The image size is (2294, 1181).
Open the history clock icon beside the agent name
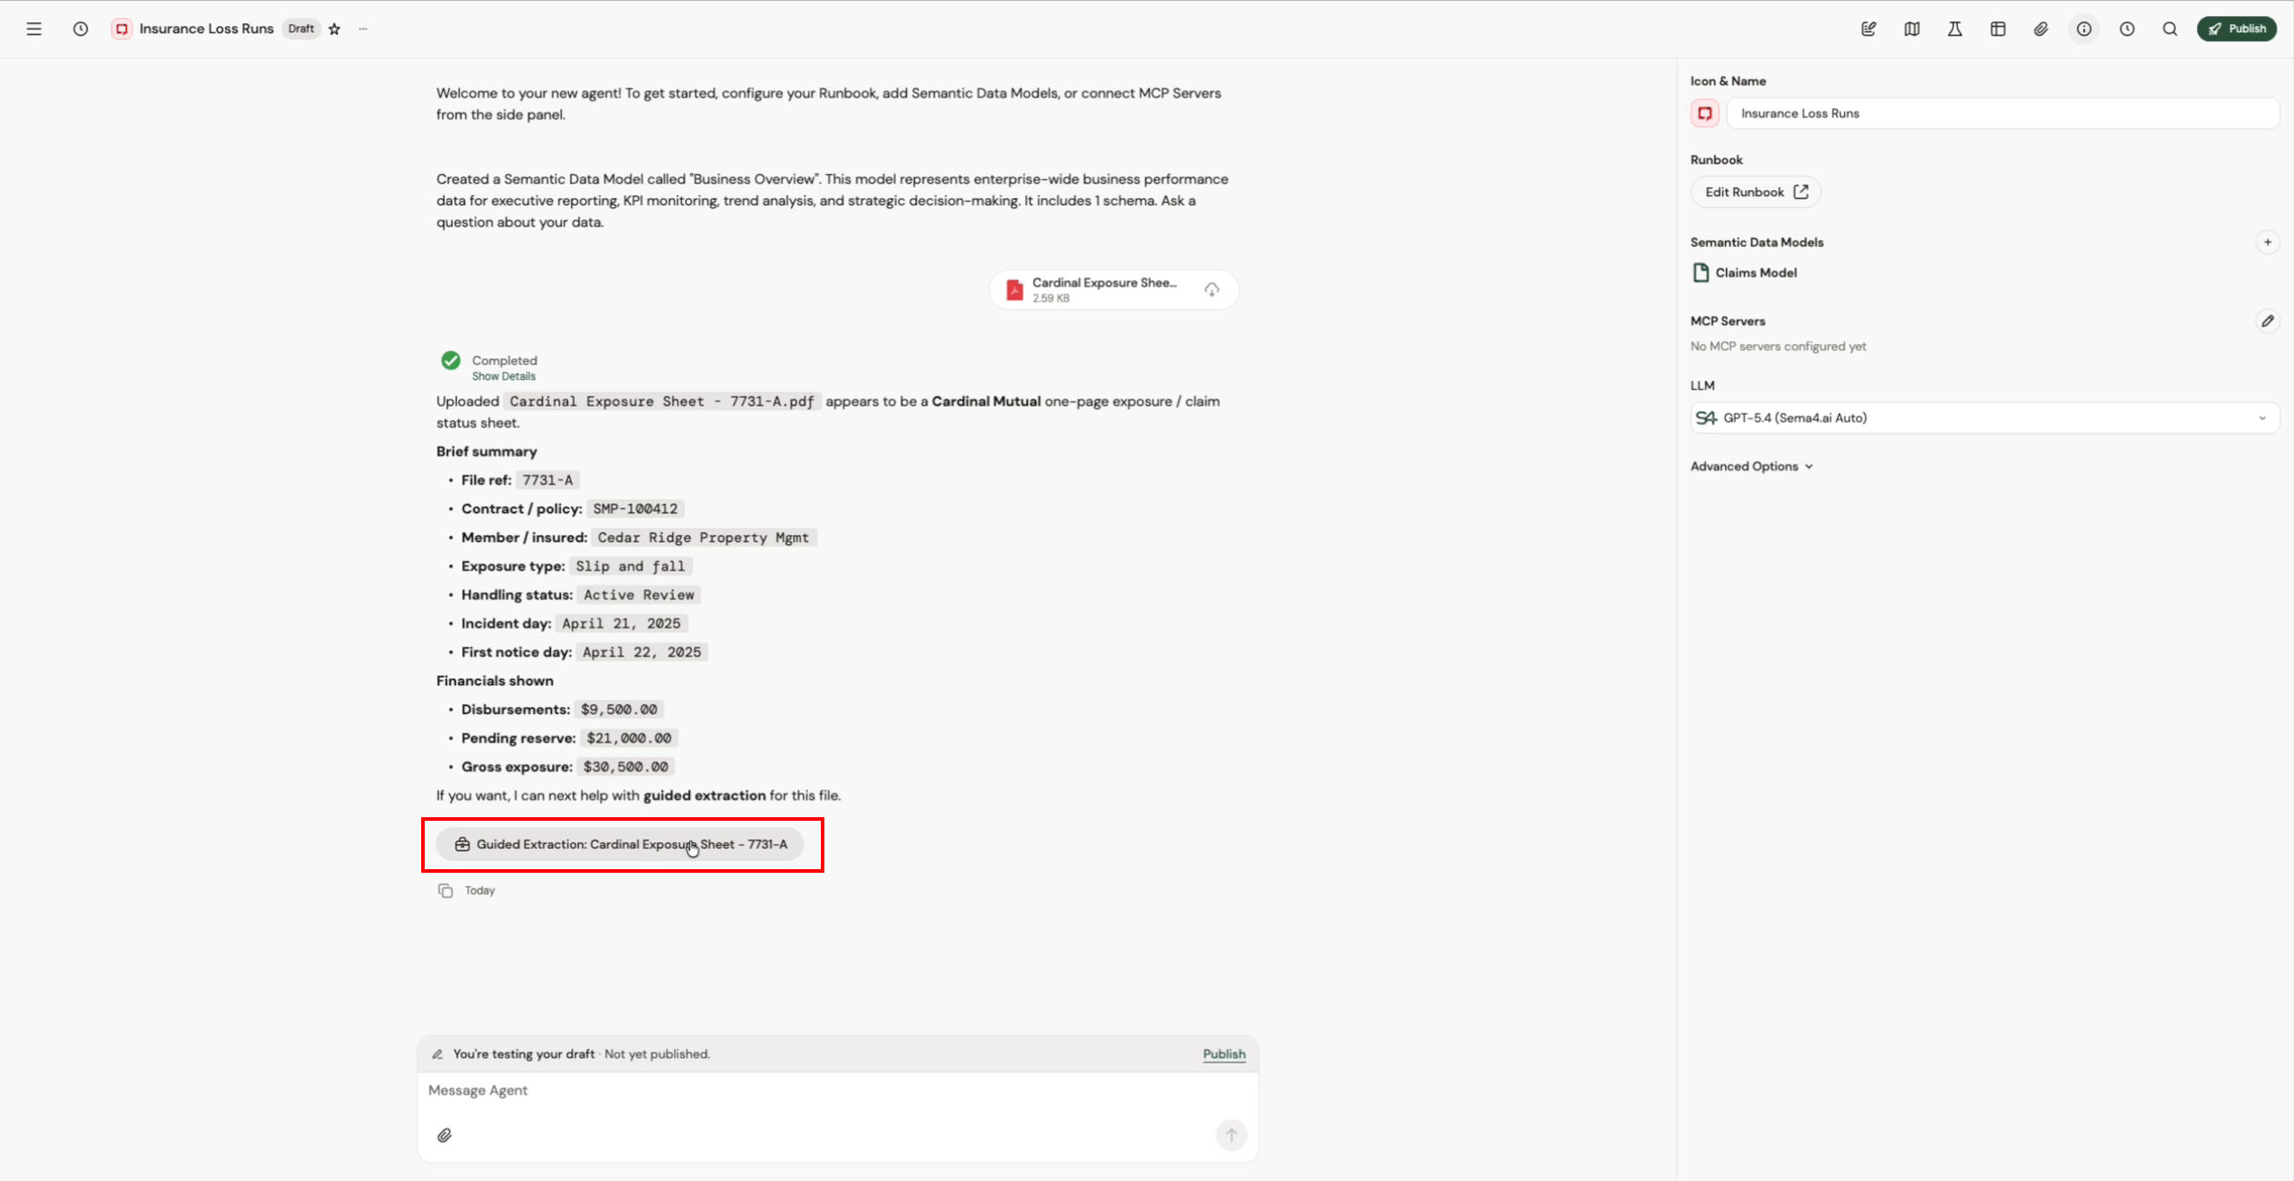coord(81,29)
